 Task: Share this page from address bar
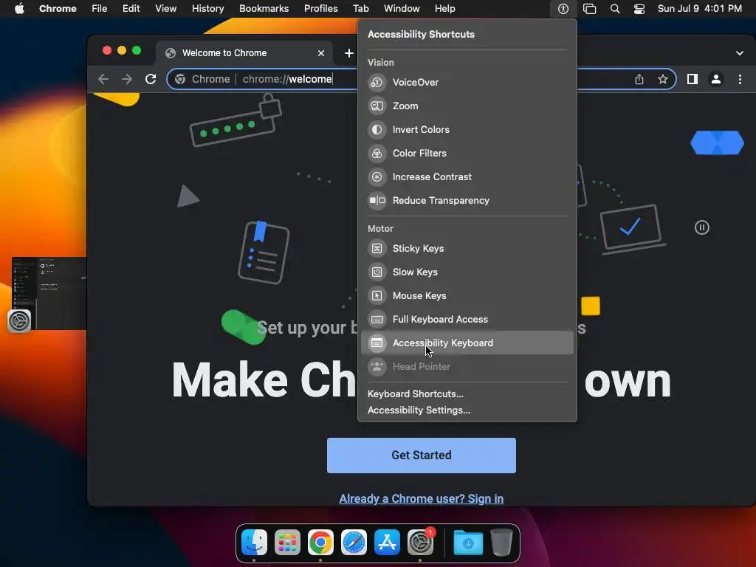639,79
